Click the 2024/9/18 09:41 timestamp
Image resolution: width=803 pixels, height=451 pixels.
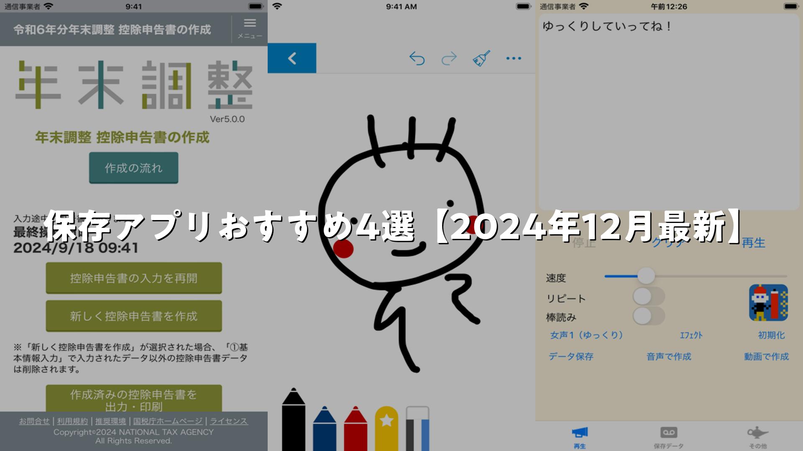point(76,248)
